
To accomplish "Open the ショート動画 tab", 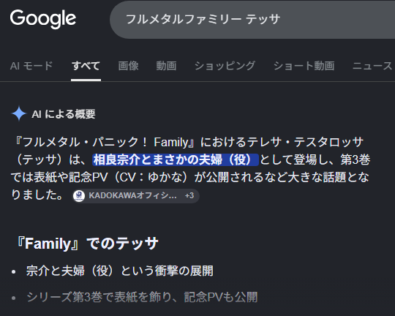I will pyautogui.click(x=304, y=66).
